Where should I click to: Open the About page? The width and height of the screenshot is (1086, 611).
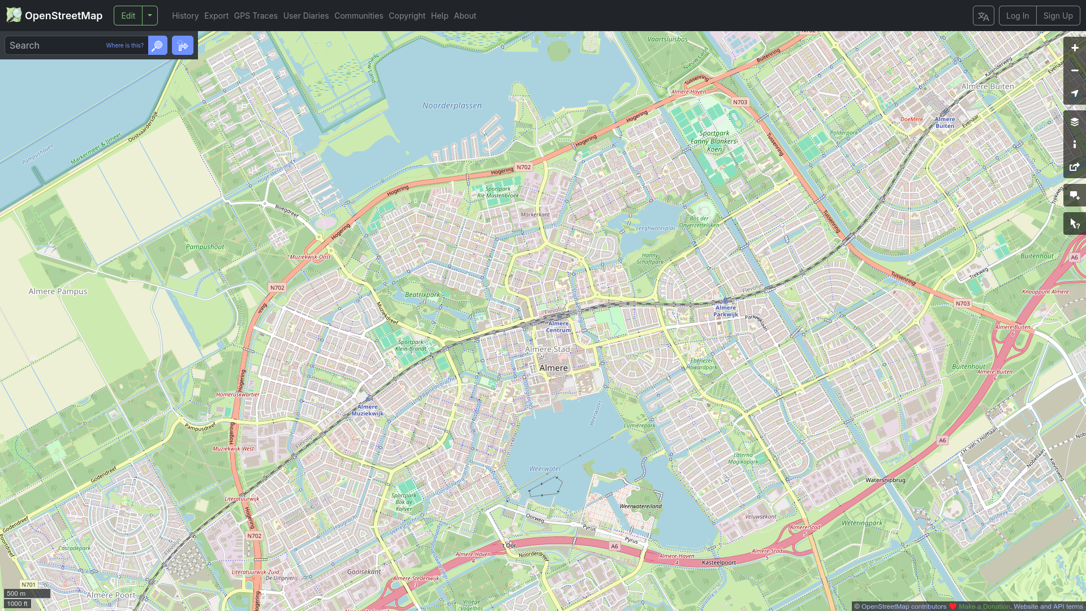(465, 16)
